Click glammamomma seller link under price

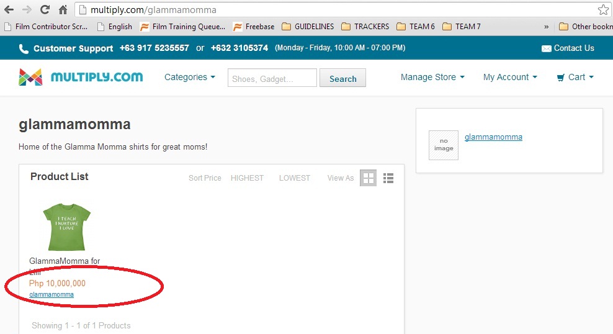tap(51, 294)
